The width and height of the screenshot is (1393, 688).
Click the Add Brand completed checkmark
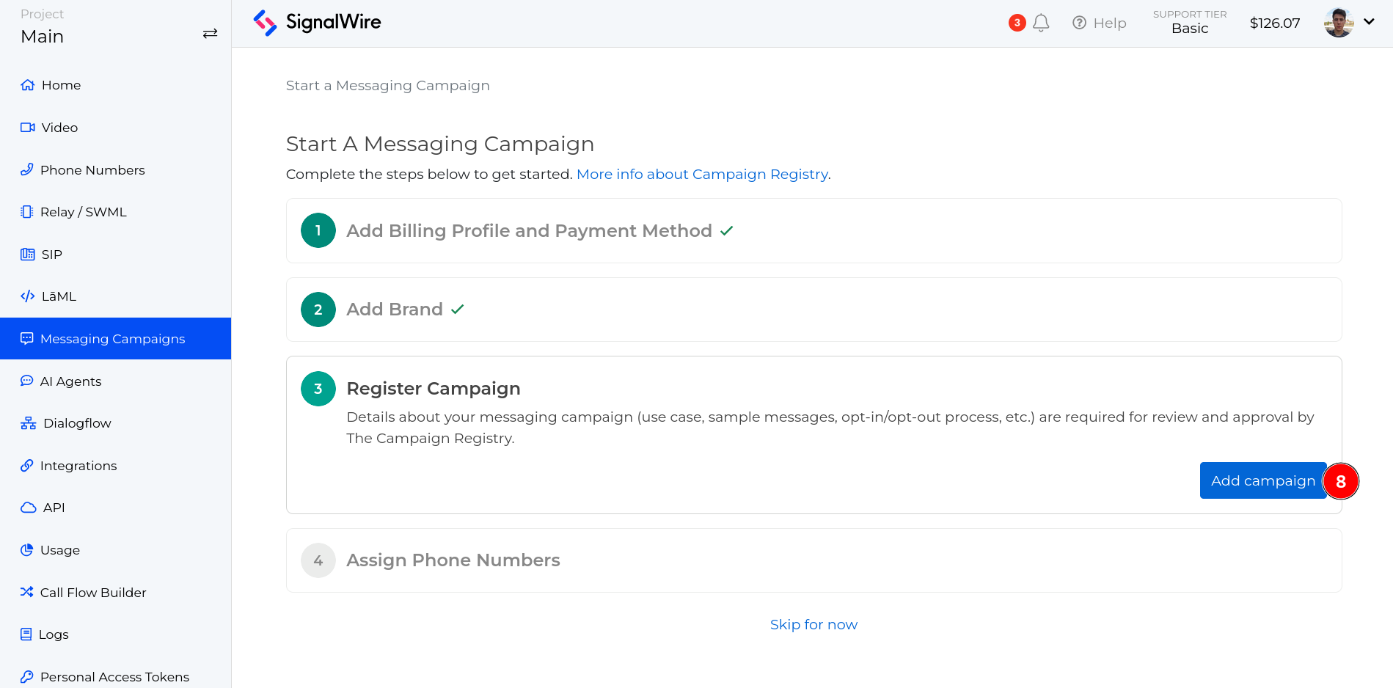tap(458, 310)
